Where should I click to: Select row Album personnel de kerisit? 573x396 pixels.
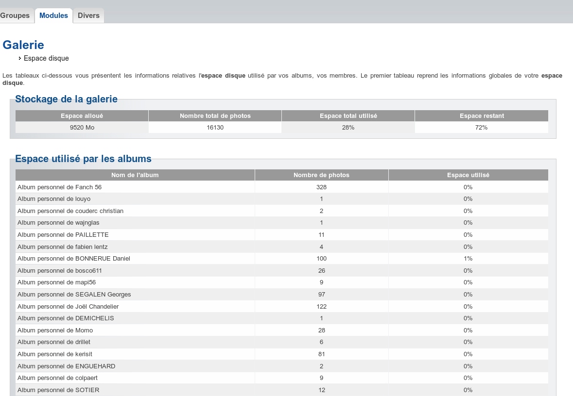click(x=282, y=354)
